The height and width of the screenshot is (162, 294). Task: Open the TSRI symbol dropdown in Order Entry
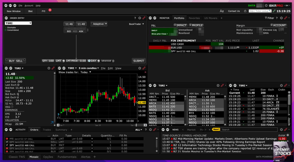click(30, 23)
